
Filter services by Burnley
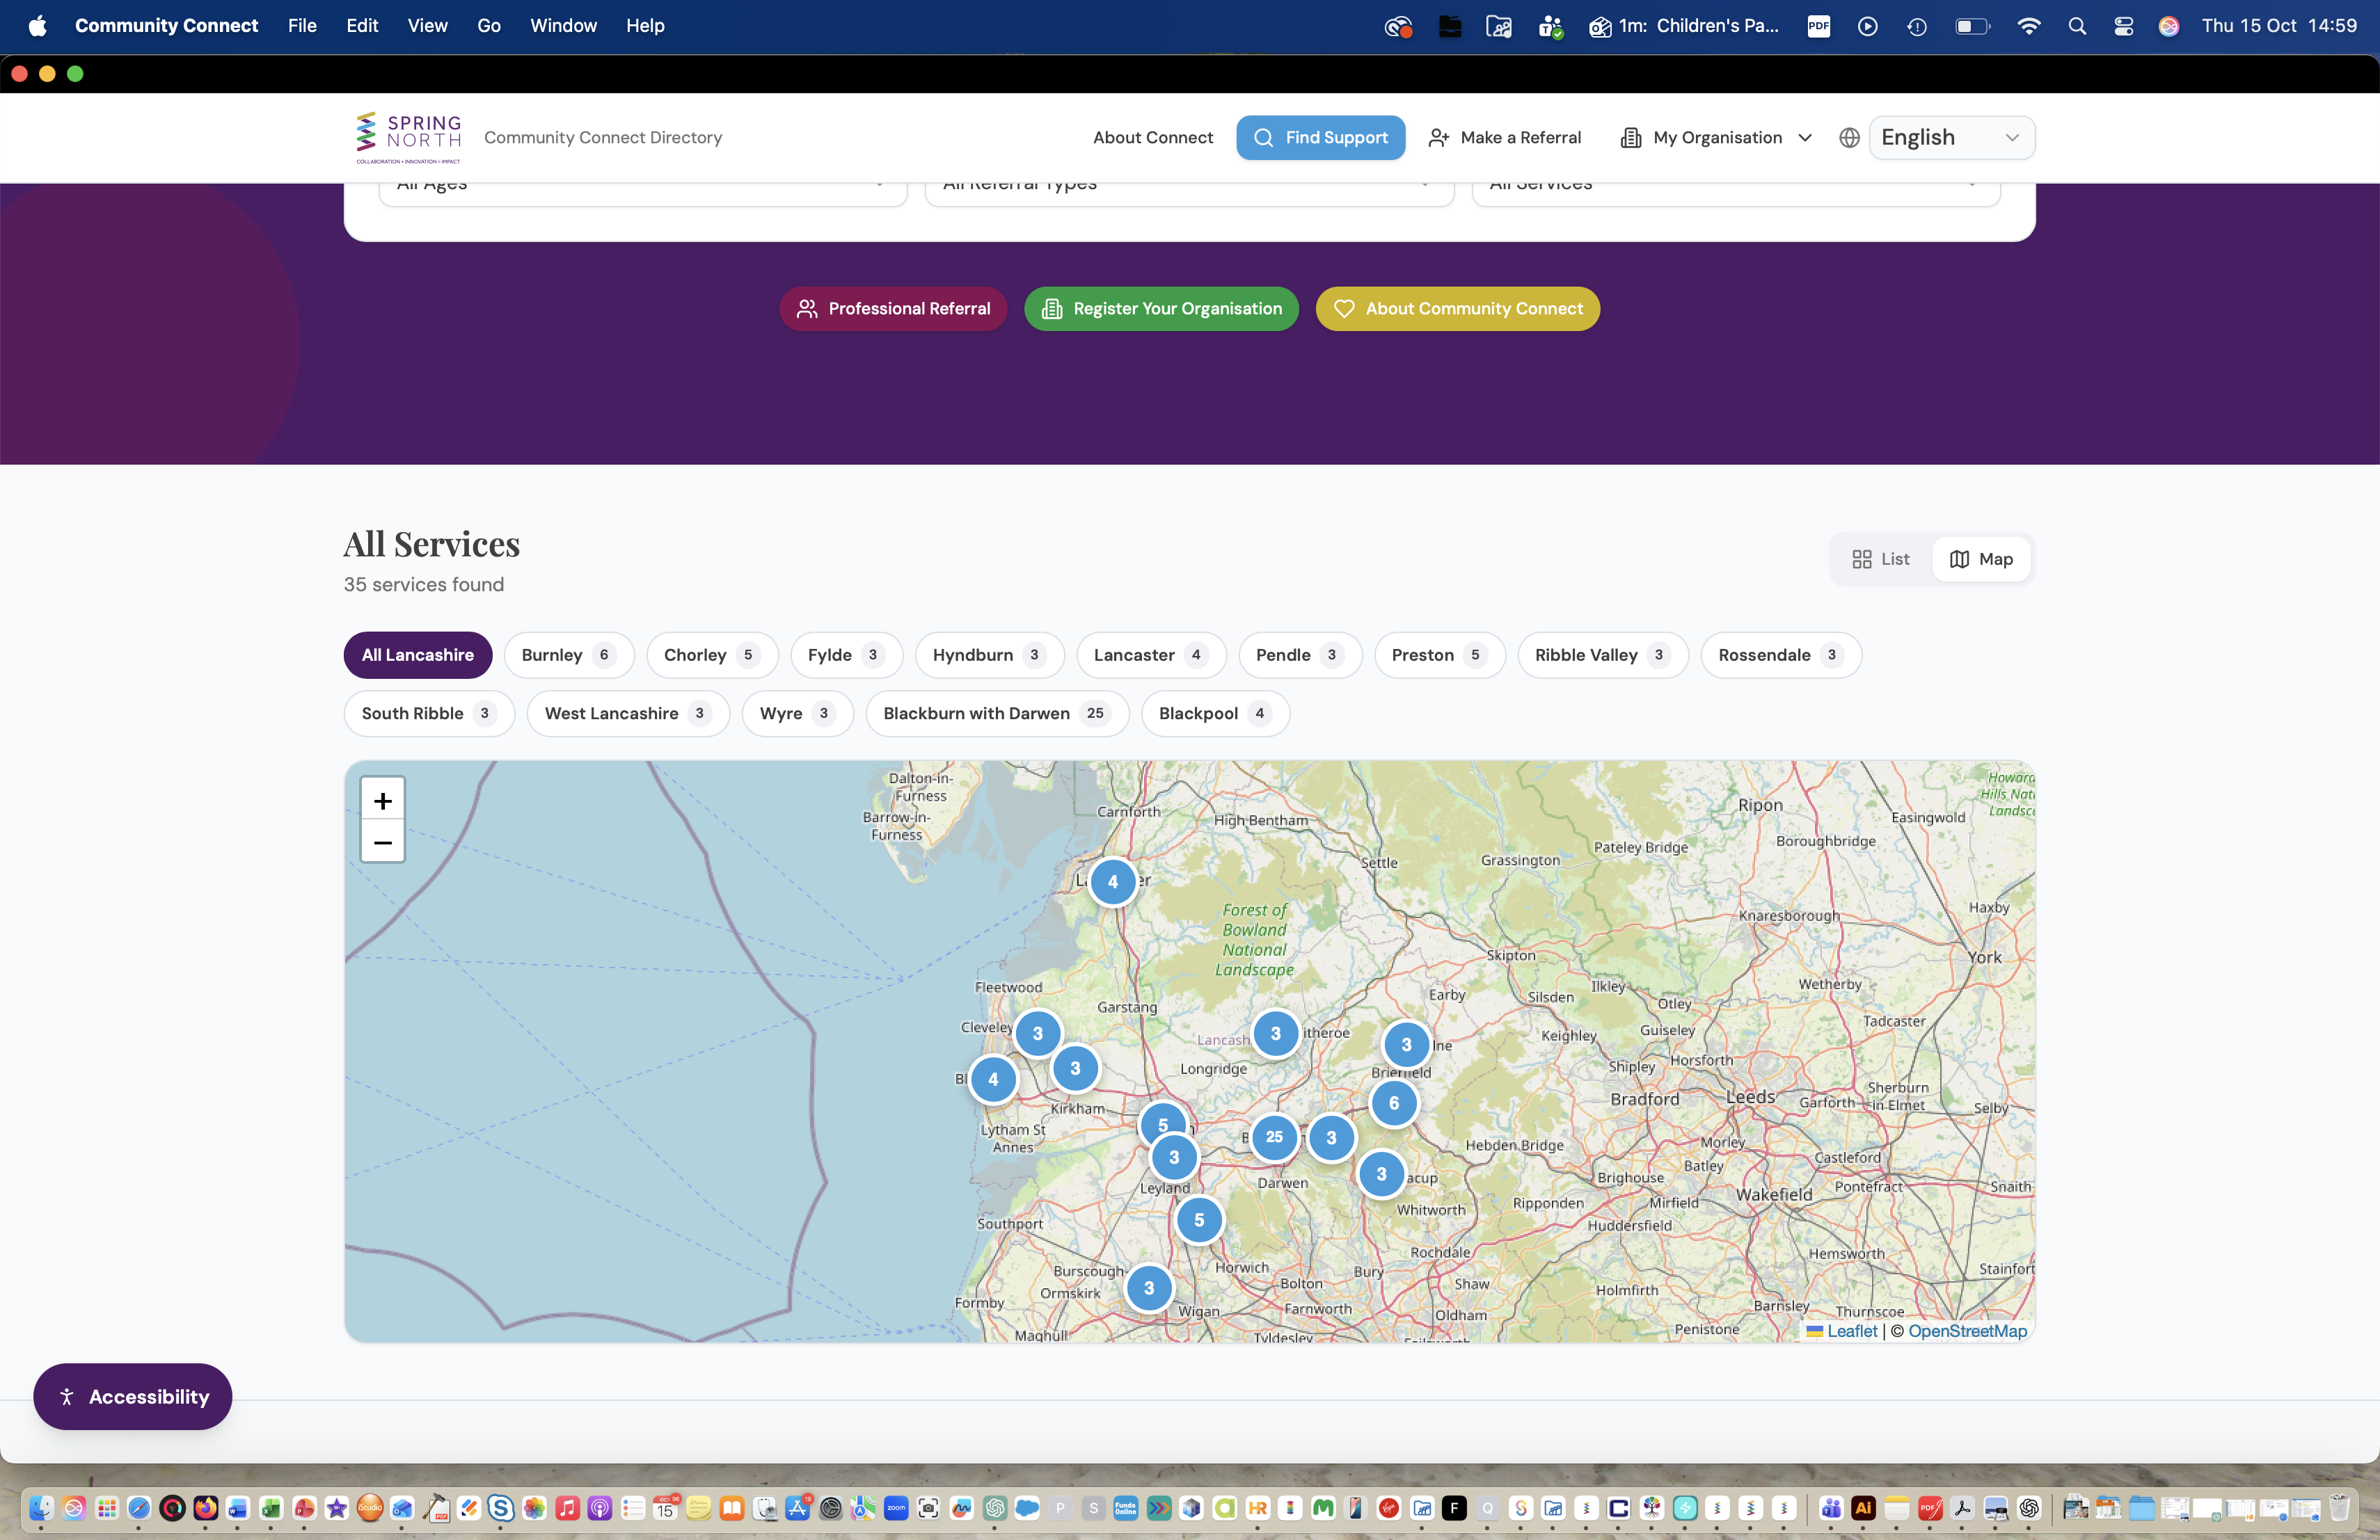tap(569, 655)
